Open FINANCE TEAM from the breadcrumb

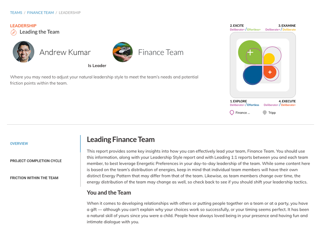40,12
